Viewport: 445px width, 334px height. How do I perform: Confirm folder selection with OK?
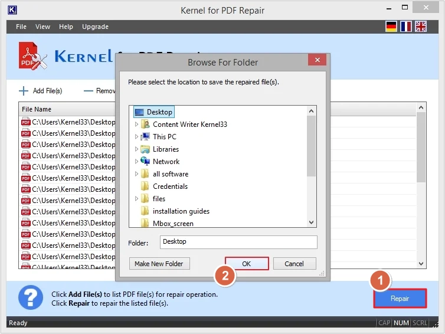pos(247,264)
